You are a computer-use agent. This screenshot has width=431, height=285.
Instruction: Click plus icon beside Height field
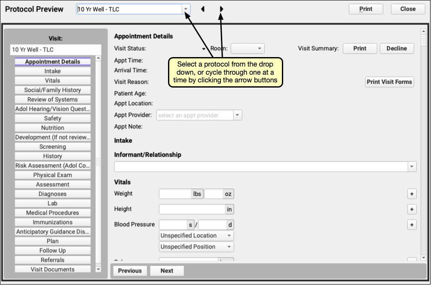[412, 209]
